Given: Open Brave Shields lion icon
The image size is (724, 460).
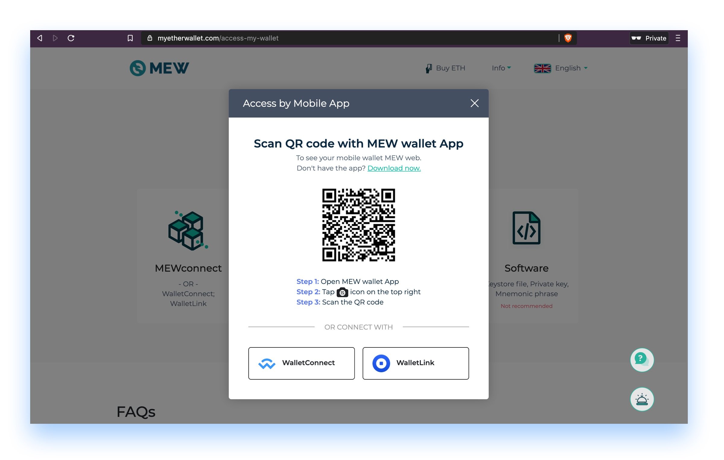Looking at the screenshot, I should [x=568, y=38].
